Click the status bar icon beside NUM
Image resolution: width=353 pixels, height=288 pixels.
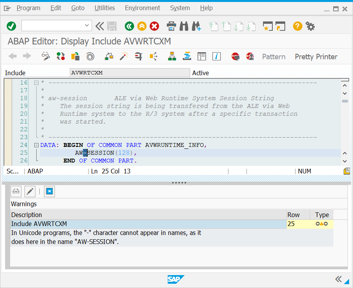[x=347, y=171]
